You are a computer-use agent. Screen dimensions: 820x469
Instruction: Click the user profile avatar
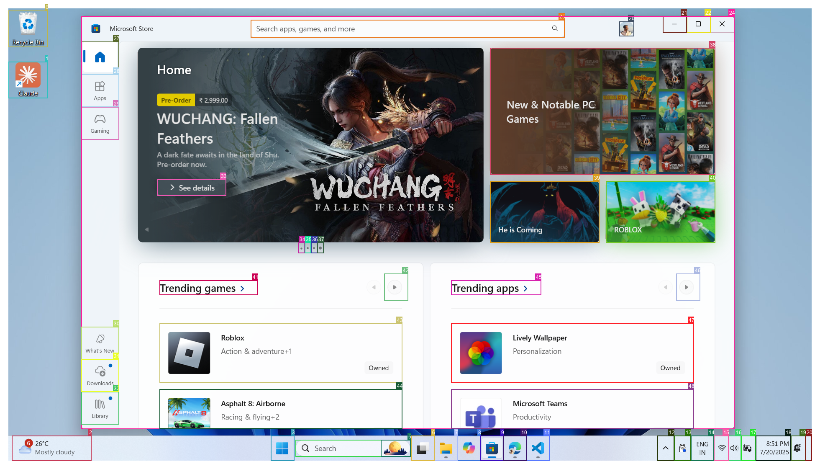point(626,29)
